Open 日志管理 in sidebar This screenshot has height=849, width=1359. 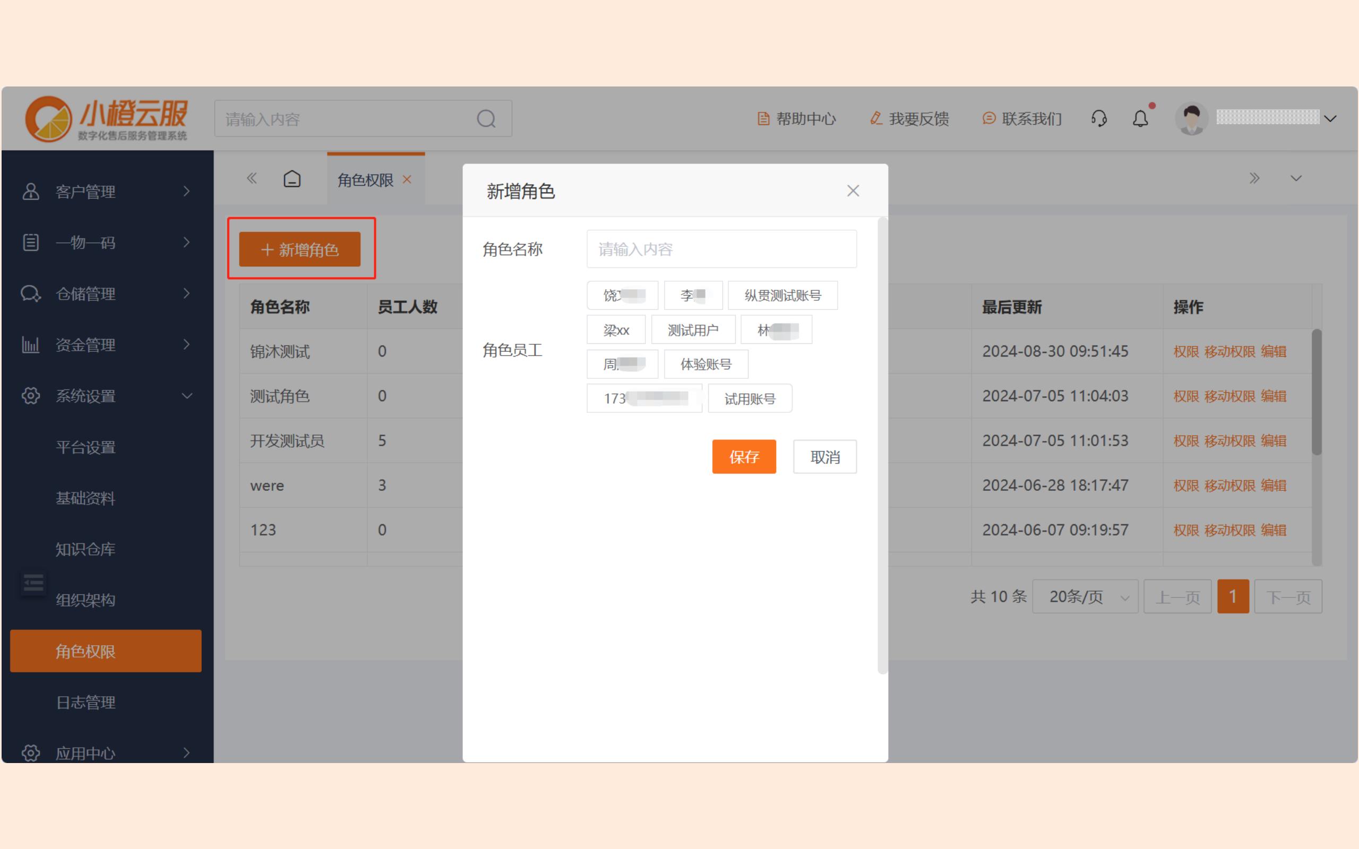pyautogui.click(x=85, y=703)
